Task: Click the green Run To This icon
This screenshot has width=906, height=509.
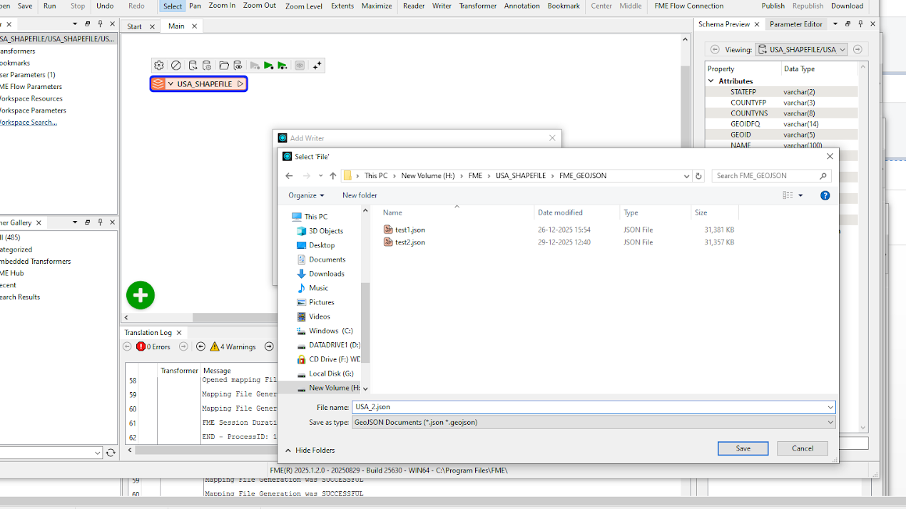Action: pyautogui.click(x=268, y=66)
